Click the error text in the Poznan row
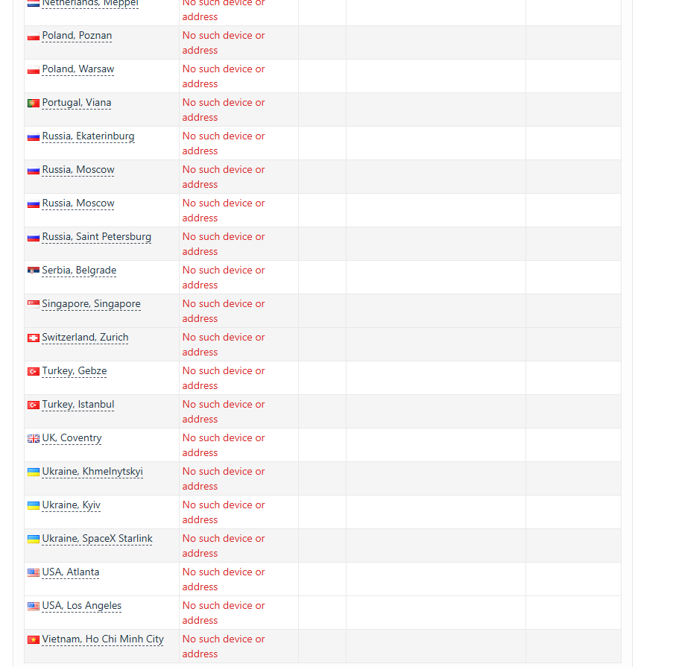 [224, 43]
